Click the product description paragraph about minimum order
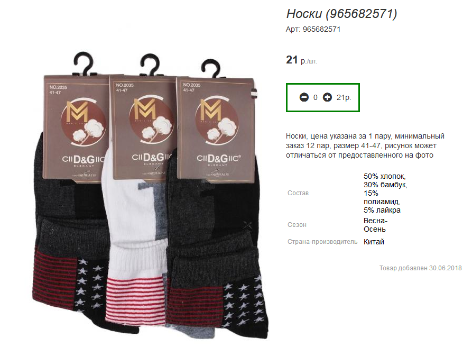The width and height of the screenshot is (463, 347). click(x=365, y=145)
